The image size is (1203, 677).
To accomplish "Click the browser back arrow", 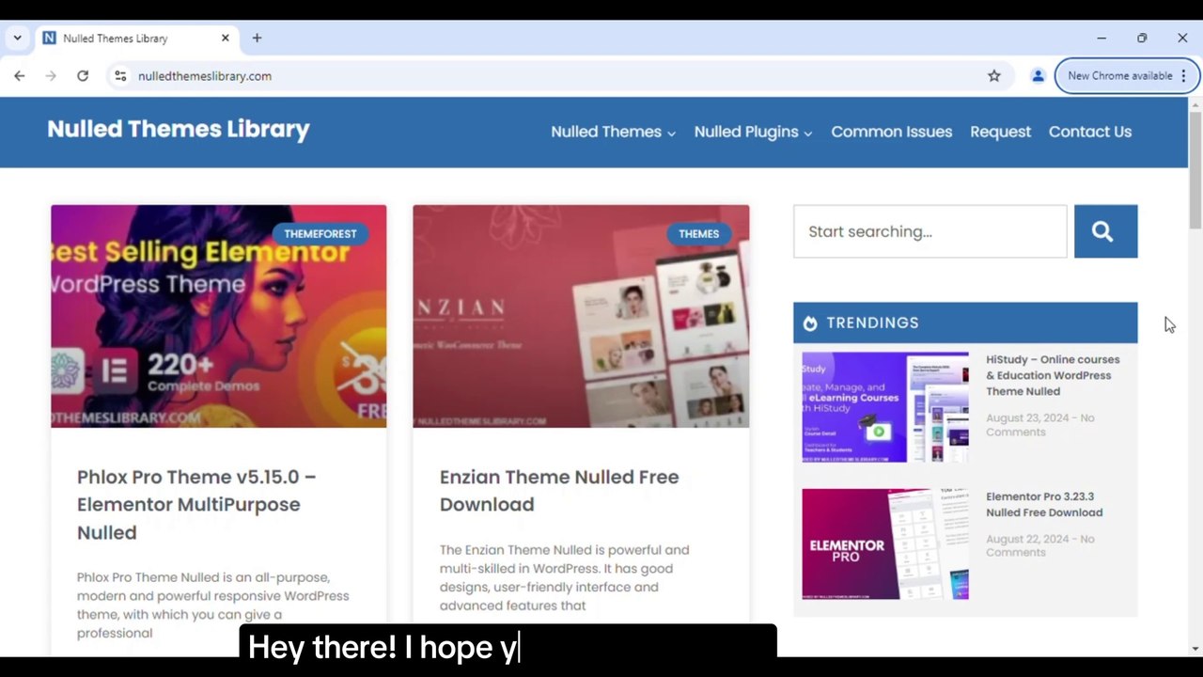I will click(x=20, y=76).
